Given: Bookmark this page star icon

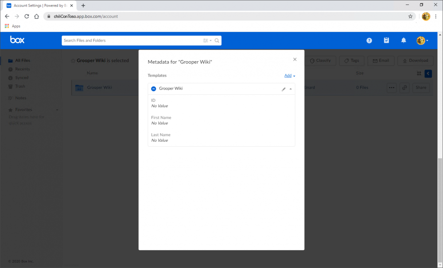Looking at the screenshot, I should click(x=410, y=16).
